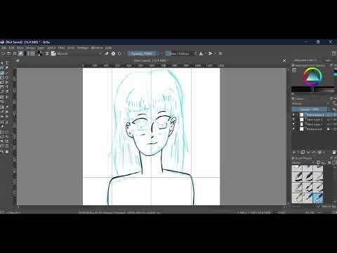Move layer up in Layers panel
The image size is (337, 253).
pos(314,153)
